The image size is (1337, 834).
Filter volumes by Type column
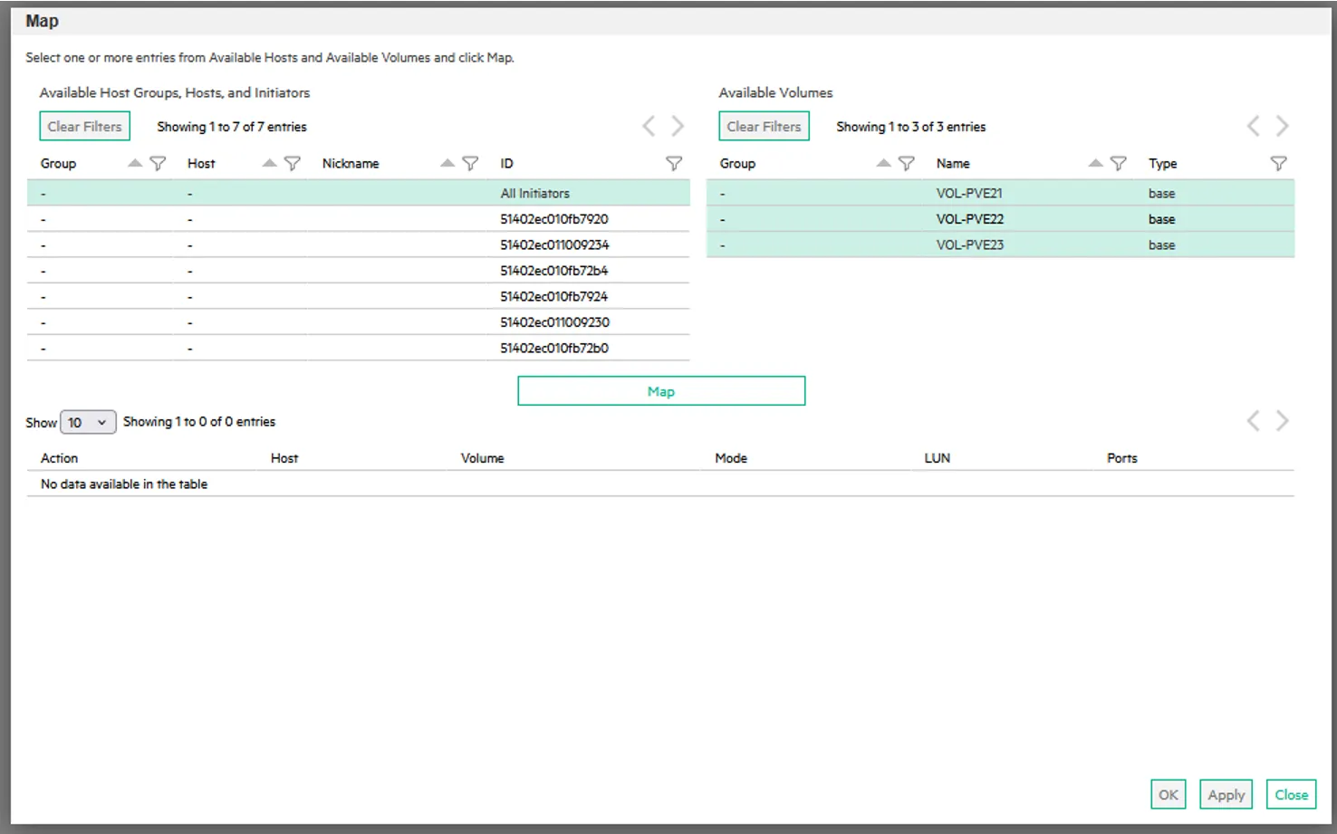(1278, 164)
